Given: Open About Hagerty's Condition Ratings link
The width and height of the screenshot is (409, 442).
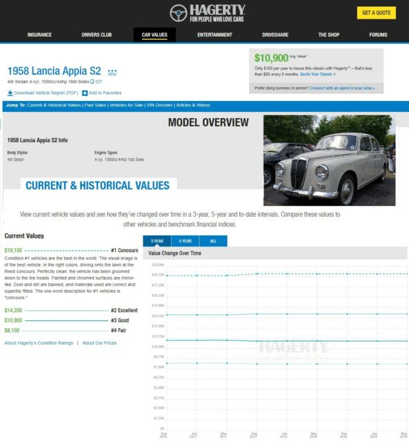Looking at the screenshot, I should point(39,343).
